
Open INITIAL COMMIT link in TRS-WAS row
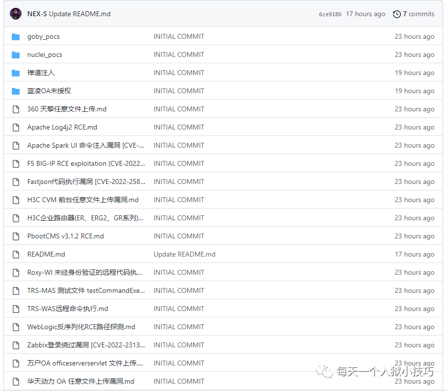[179, 309]
